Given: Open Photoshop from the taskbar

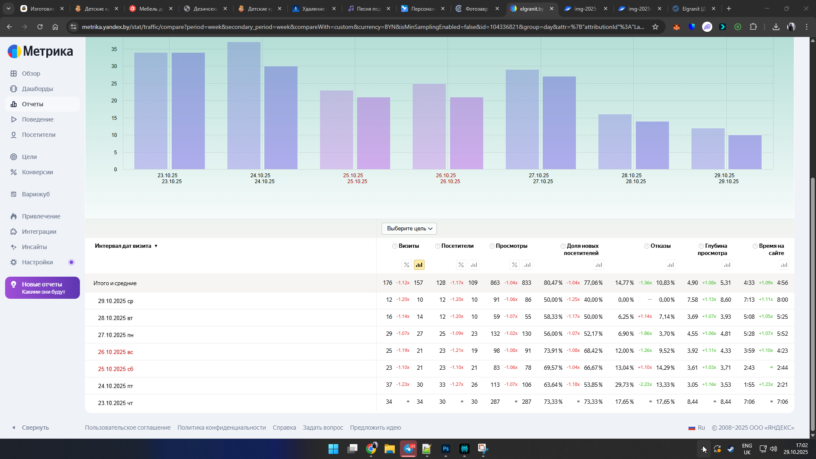Looking at the screenshot, I should [x=445, y=449].
